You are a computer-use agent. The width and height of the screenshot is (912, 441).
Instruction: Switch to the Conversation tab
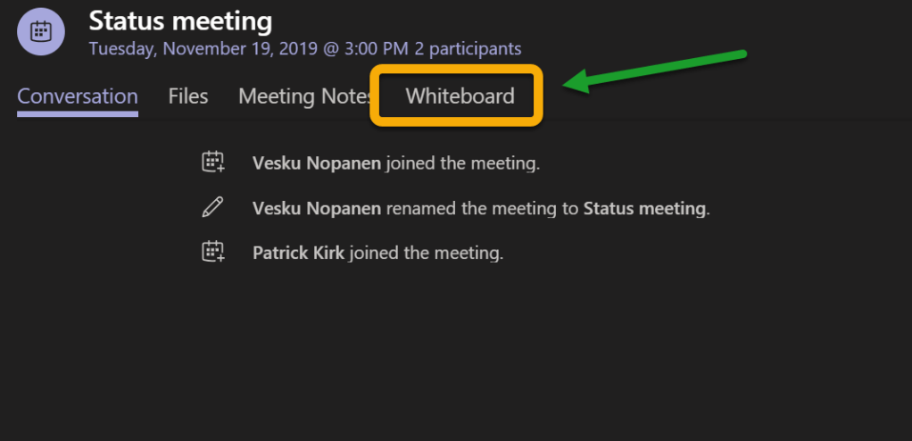[78, 96]
